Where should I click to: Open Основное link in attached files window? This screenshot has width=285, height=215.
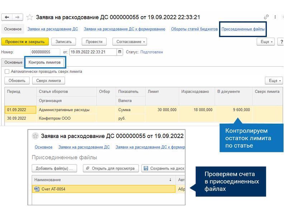pyautogui.click(x=43, y=147)
